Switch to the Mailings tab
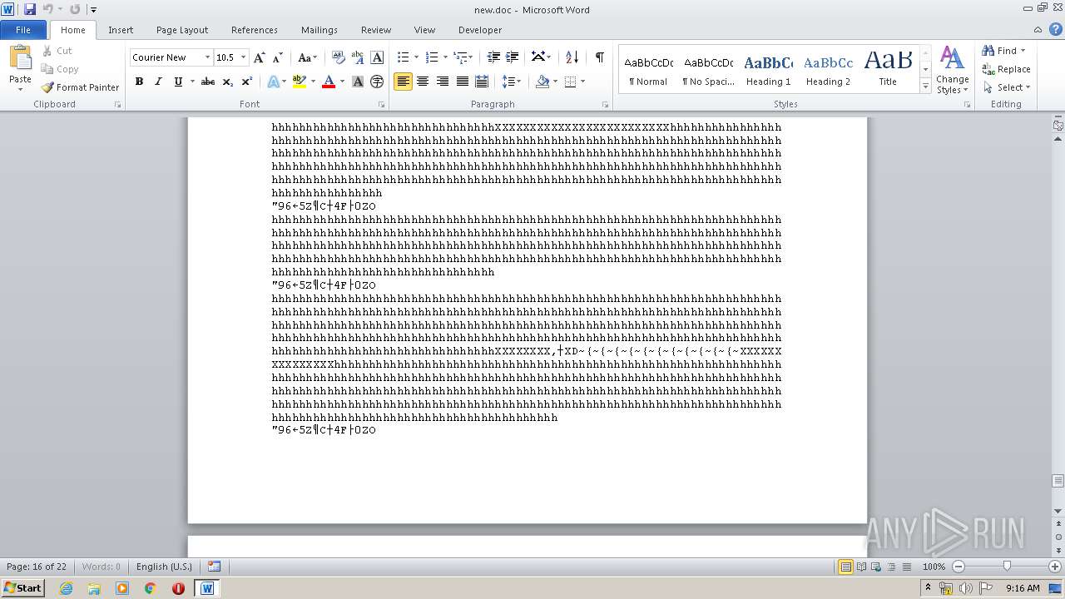The width and height of the screenshot is (1065, 599). 319,29
